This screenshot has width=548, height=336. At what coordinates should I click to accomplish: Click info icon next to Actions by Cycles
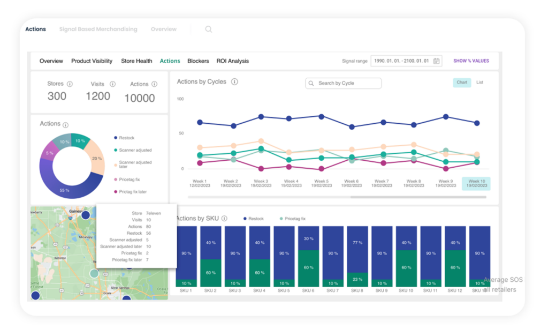(x=234, y=82)
